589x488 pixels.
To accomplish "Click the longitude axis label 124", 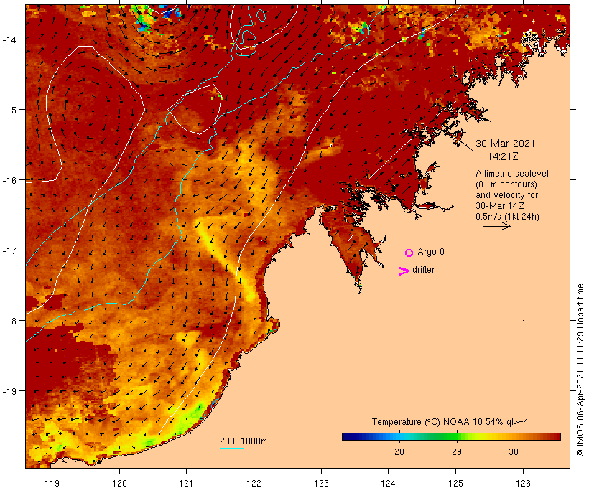I will pyautogui.click(x=389, y=483).
